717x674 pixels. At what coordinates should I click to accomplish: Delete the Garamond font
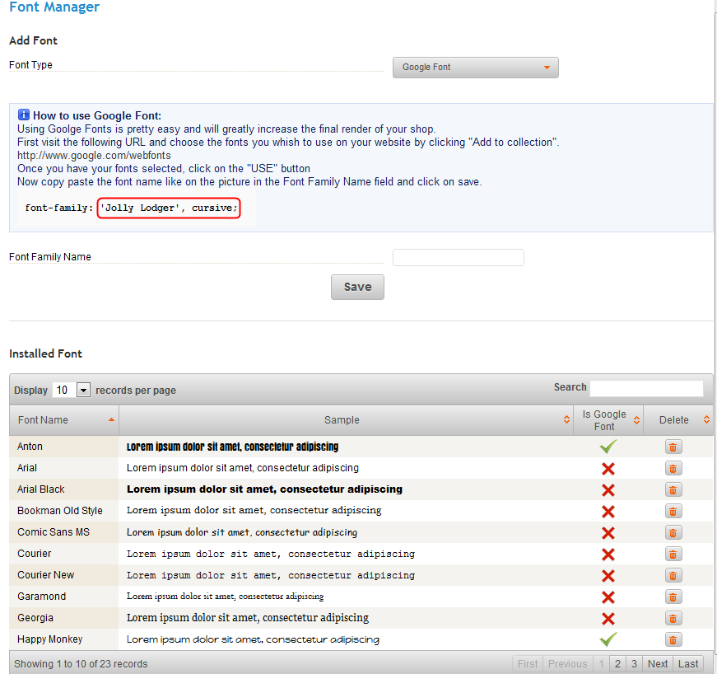click(x=673, y=597)
